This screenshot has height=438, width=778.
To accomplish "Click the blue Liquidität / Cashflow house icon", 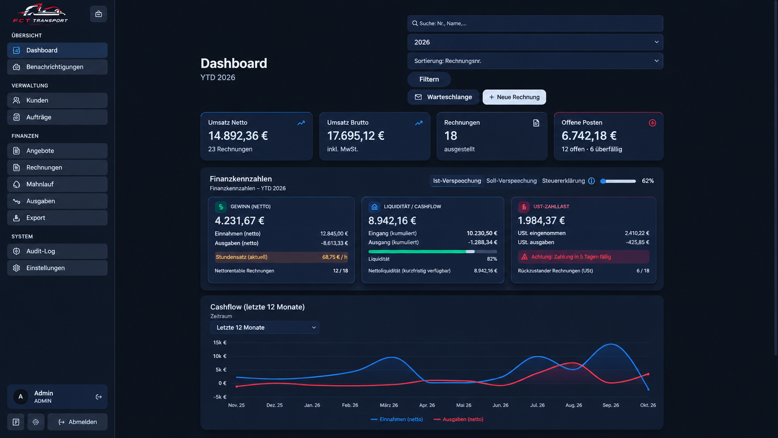I will pos(374,207).
